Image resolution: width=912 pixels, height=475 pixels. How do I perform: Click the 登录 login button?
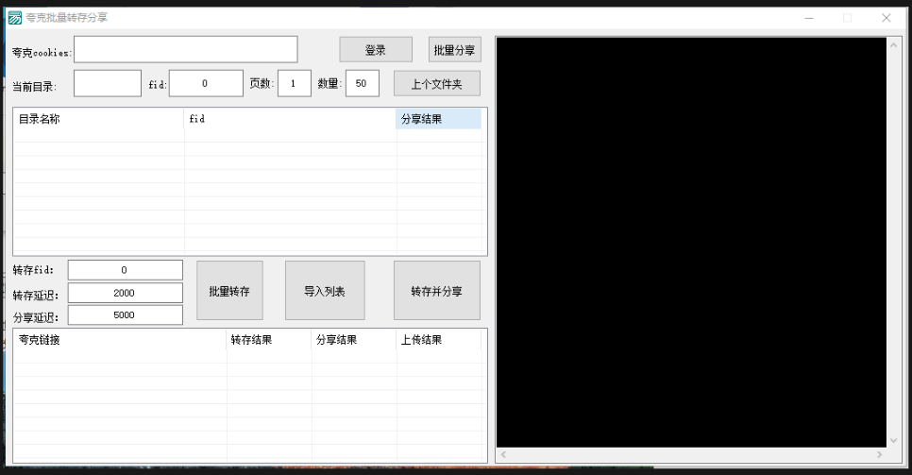pyautogui.click(x=376, y=50)
